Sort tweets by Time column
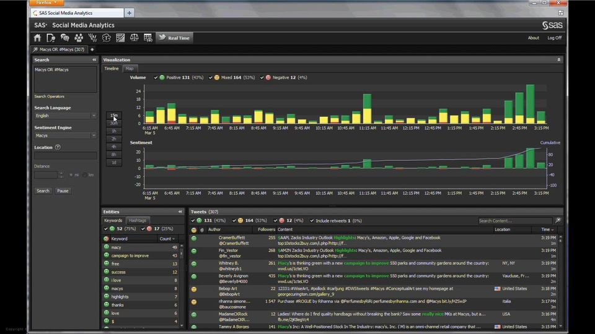 tap(547, 229)
